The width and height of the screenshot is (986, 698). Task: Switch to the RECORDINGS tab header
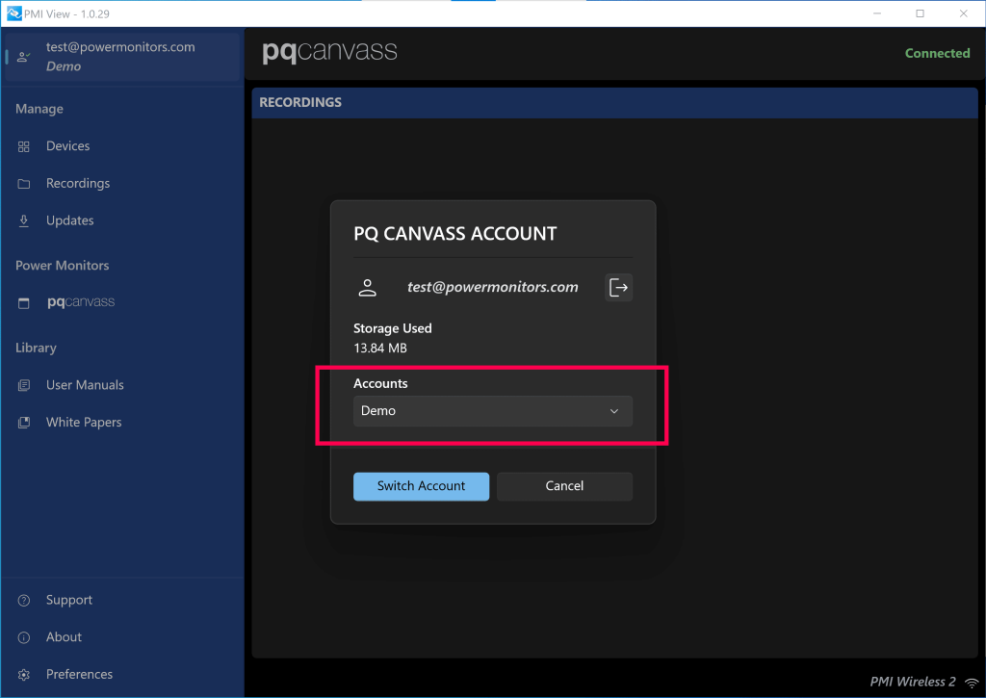298,102
